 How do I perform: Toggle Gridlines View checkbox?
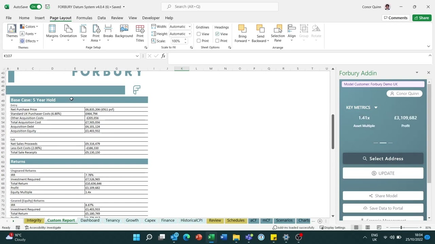pos(199,34)
